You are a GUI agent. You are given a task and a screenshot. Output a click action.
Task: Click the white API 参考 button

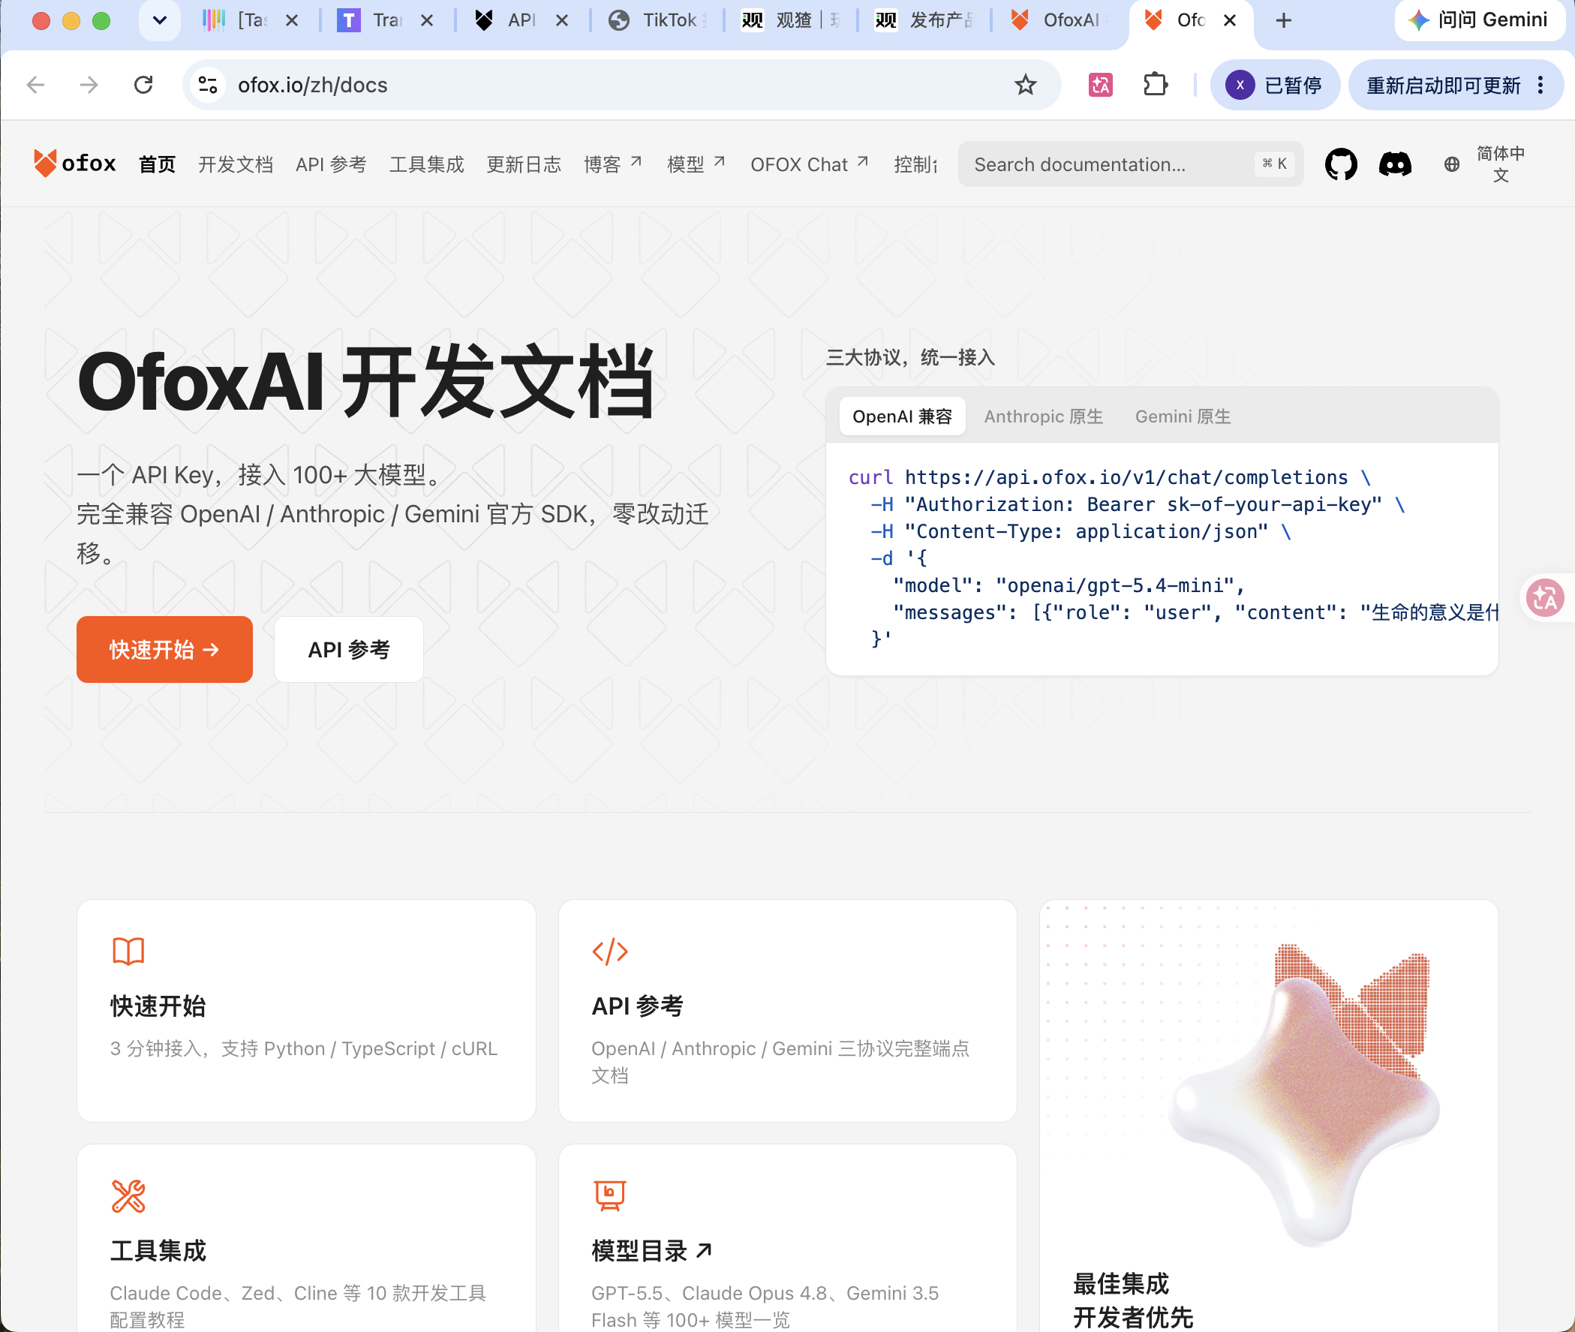pos(349,649)
